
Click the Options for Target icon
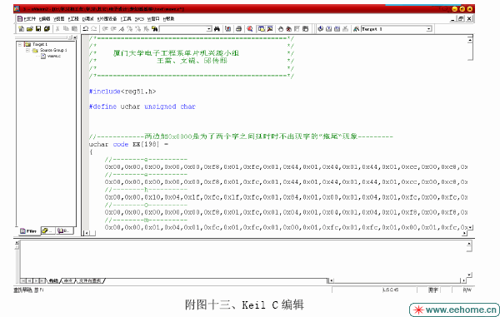356,29
